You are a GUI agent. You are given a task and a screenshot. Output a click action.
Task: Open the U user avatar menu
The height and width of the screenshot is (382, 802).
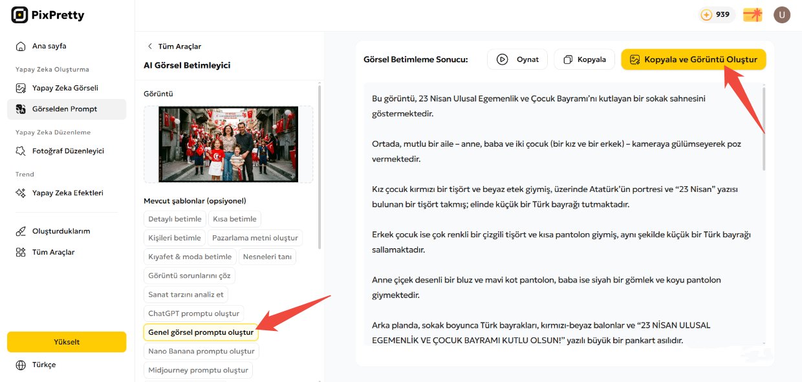tap(782, 14)
